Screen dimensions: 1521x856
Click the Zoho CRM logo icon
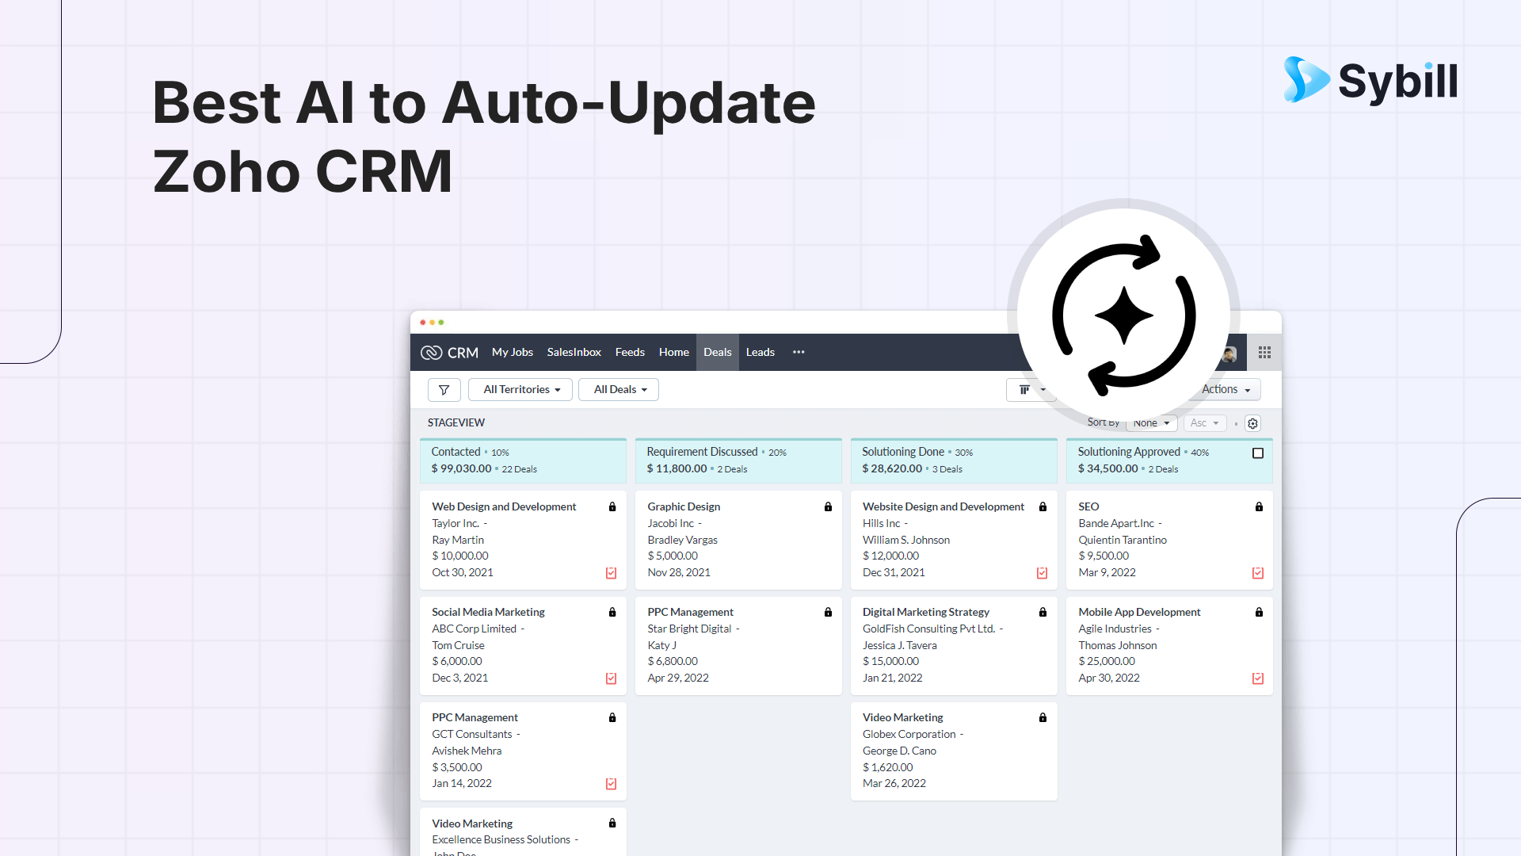(431, 353)
